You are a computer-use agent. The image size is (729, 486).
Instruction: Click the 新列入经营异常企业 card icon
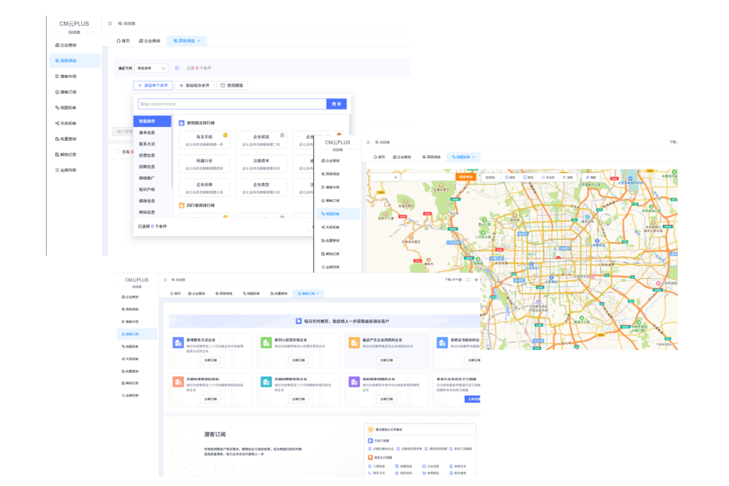coord(266,343)
